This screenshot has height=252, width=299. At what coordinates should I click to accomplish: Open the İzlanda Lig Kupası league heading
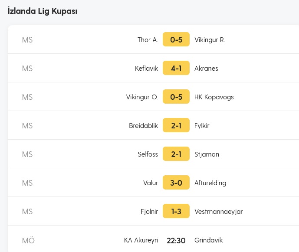click(x=43, y=11)
